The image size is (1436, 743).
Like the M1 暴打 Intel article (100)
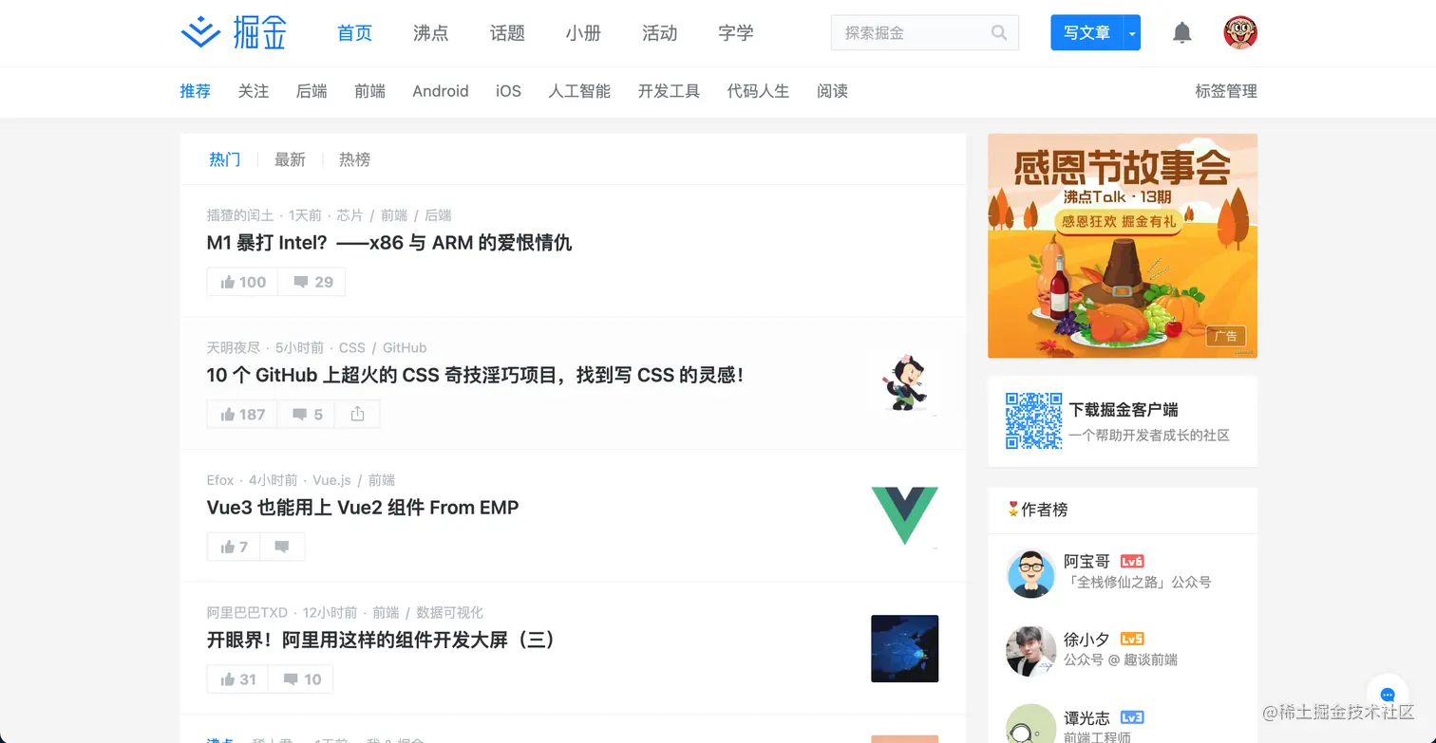tap(242, 282)
